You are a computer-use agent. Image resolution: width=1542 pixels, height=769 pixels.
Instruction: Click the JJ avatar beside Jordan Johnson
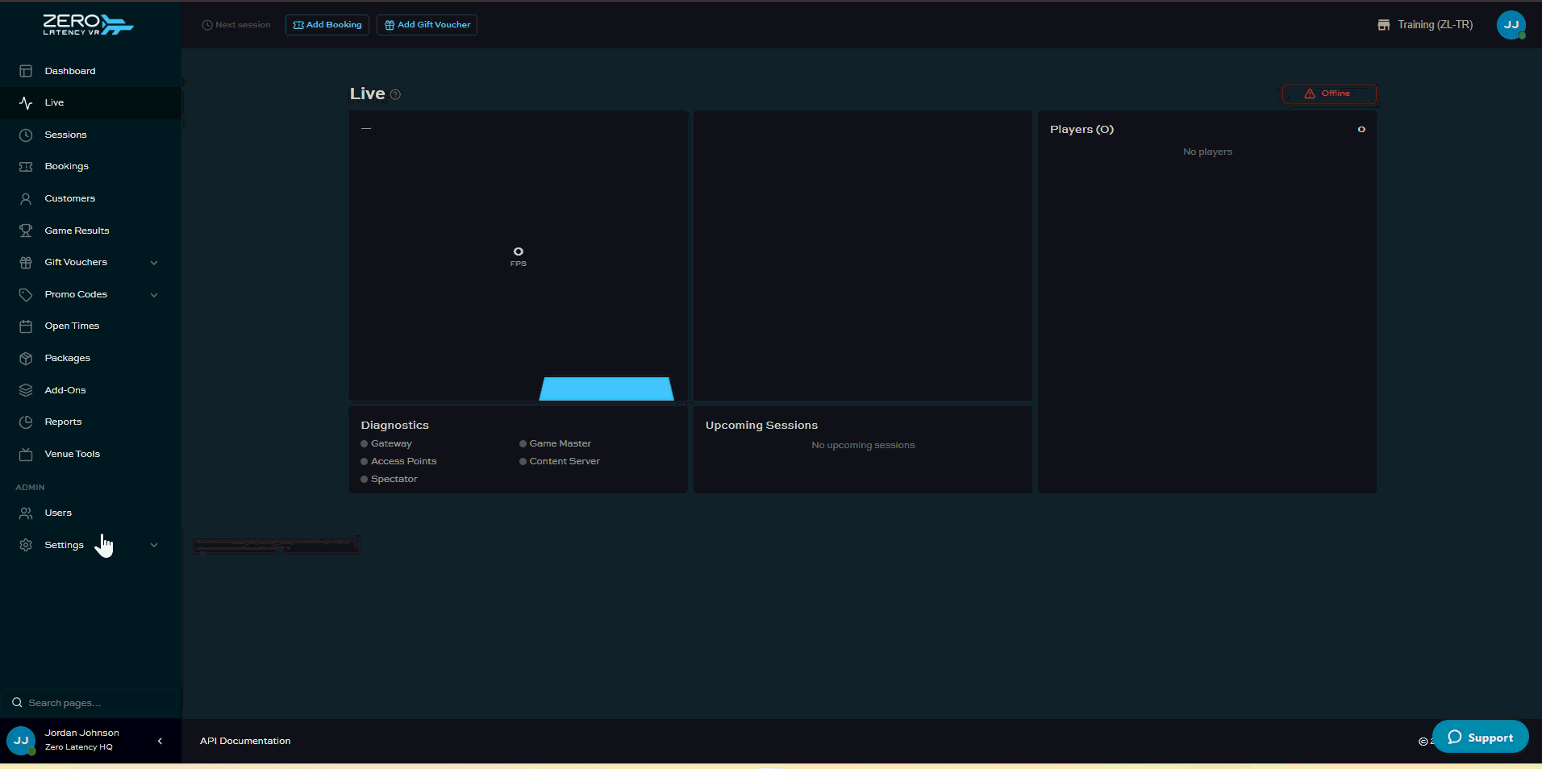click(21, 740)
